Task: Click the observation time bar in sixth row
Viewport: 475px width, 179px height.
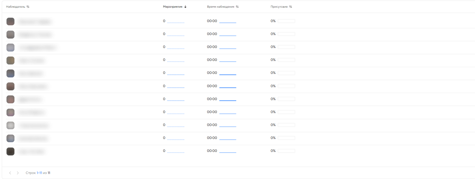Action: pyautogui.click(x=228, y=87)
